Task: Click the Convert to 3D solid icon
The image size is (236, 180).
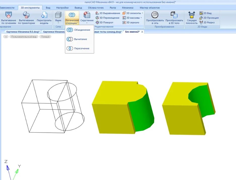Action: click(x=174, y=15)
